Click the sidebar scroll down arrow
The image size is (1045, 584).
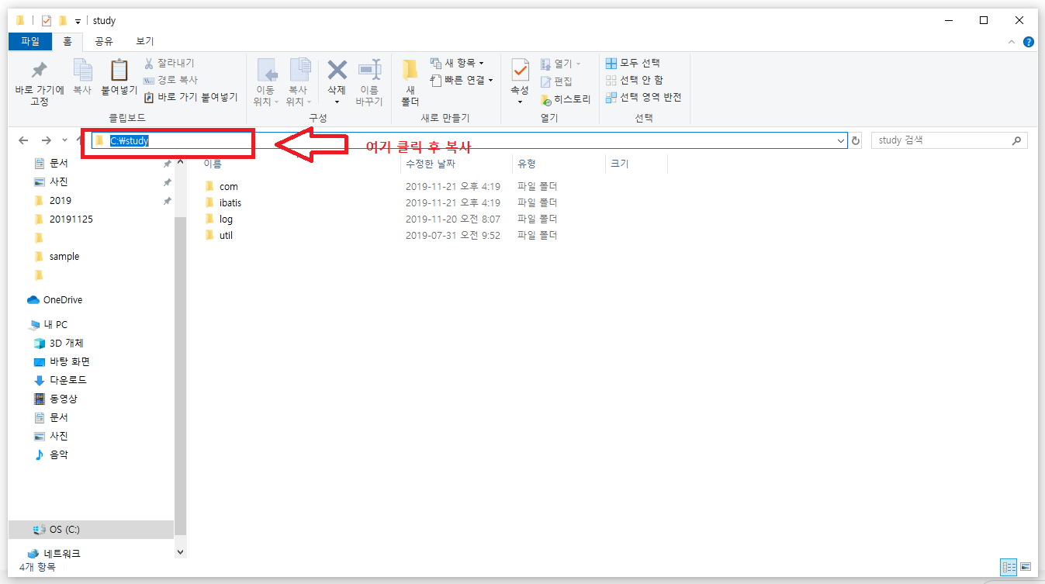(x=181, y=552)
